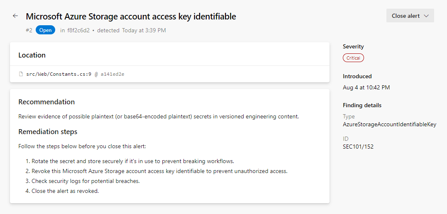Click the chevron on Close alert button
The width and height of the screenshot is (447, 214).
426,16
